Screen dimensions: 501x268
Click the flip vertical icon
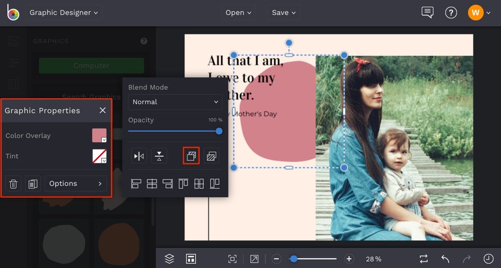coord(159,156)
